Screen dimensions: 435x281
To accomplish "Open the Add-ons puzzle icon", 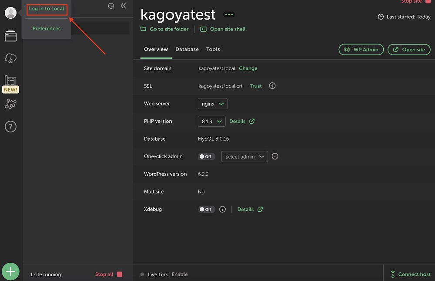I will click(x=10, y=104).
